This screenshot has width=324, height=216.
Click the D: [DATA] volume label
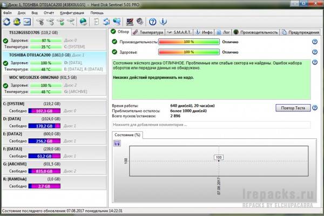[12, 119]
